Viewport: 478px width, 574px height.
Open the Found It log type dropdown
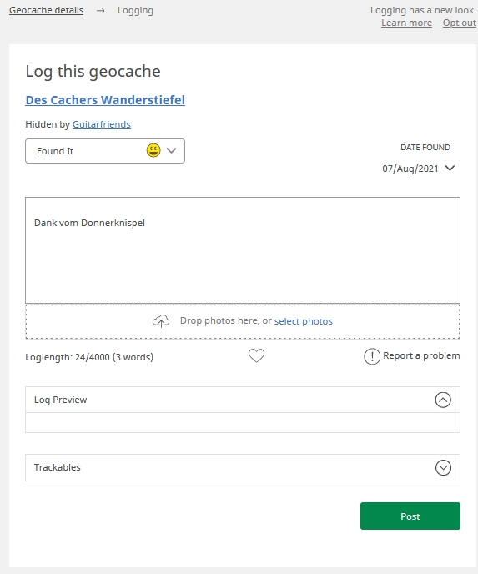[105, 151]
